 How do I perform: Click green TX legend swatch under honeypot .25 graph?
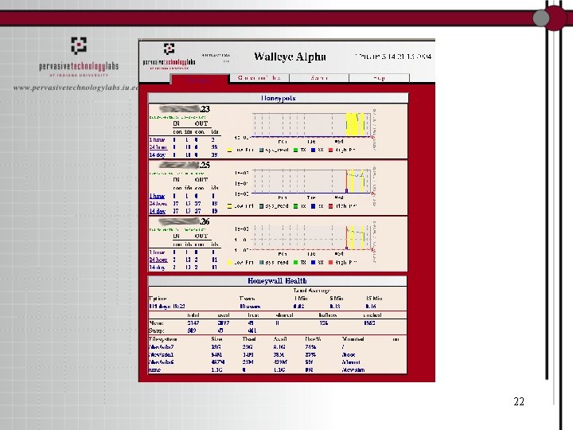pos(295,206)
